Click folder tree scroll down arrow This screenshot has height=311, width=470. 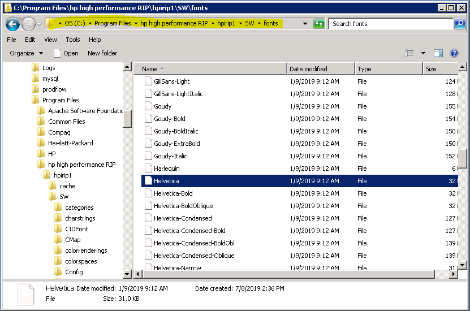(127, 274)
